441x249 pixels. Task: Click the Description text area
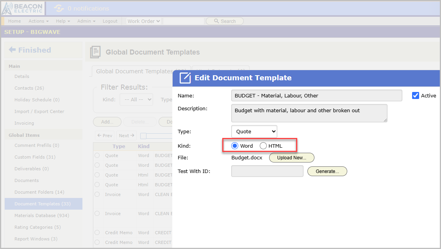[309, 113]
